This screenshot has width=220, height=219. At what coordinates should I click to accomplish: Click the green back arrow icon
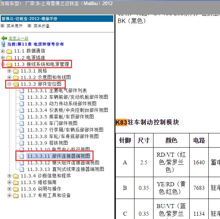point(4,38)
